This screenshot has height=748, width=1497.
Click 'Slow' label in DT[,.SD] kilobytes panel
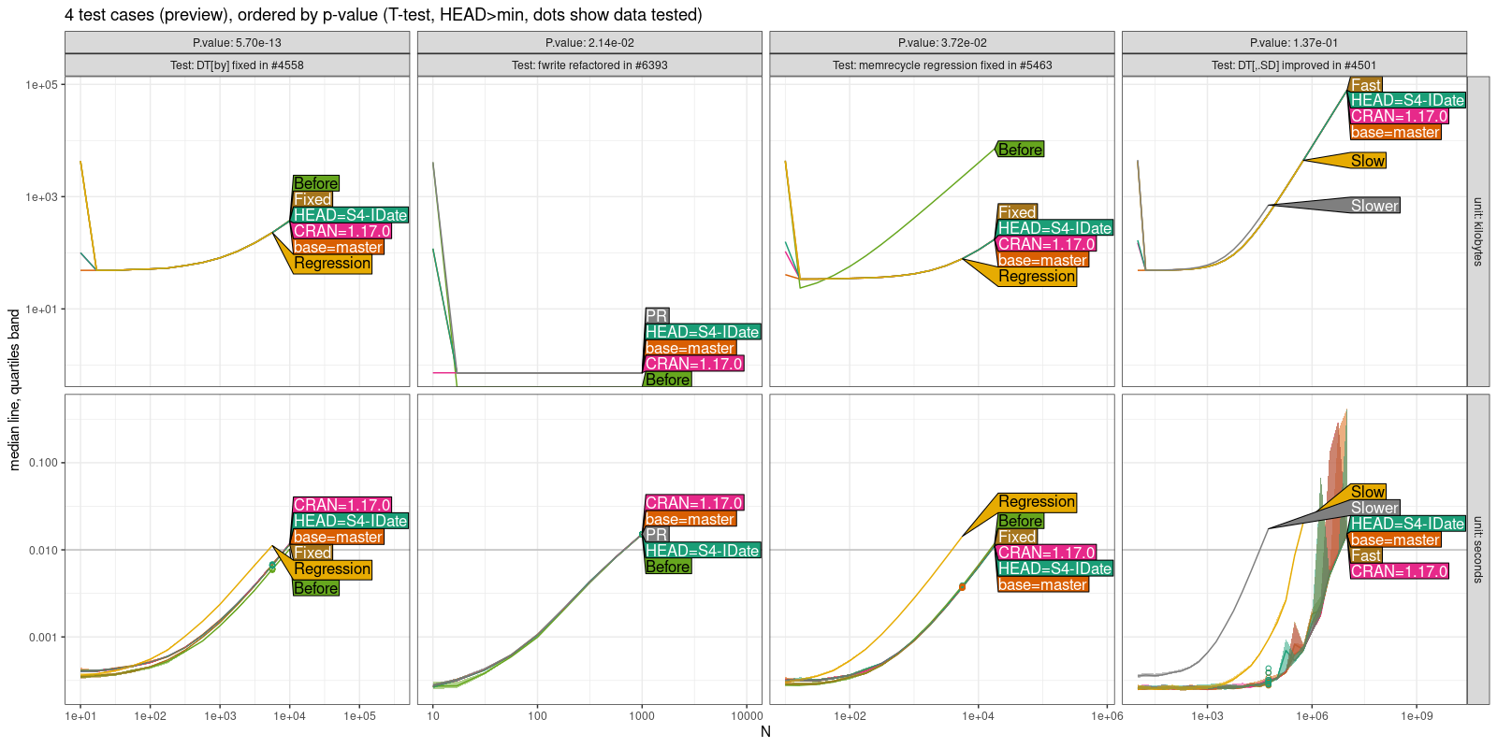coord(1368,161)
